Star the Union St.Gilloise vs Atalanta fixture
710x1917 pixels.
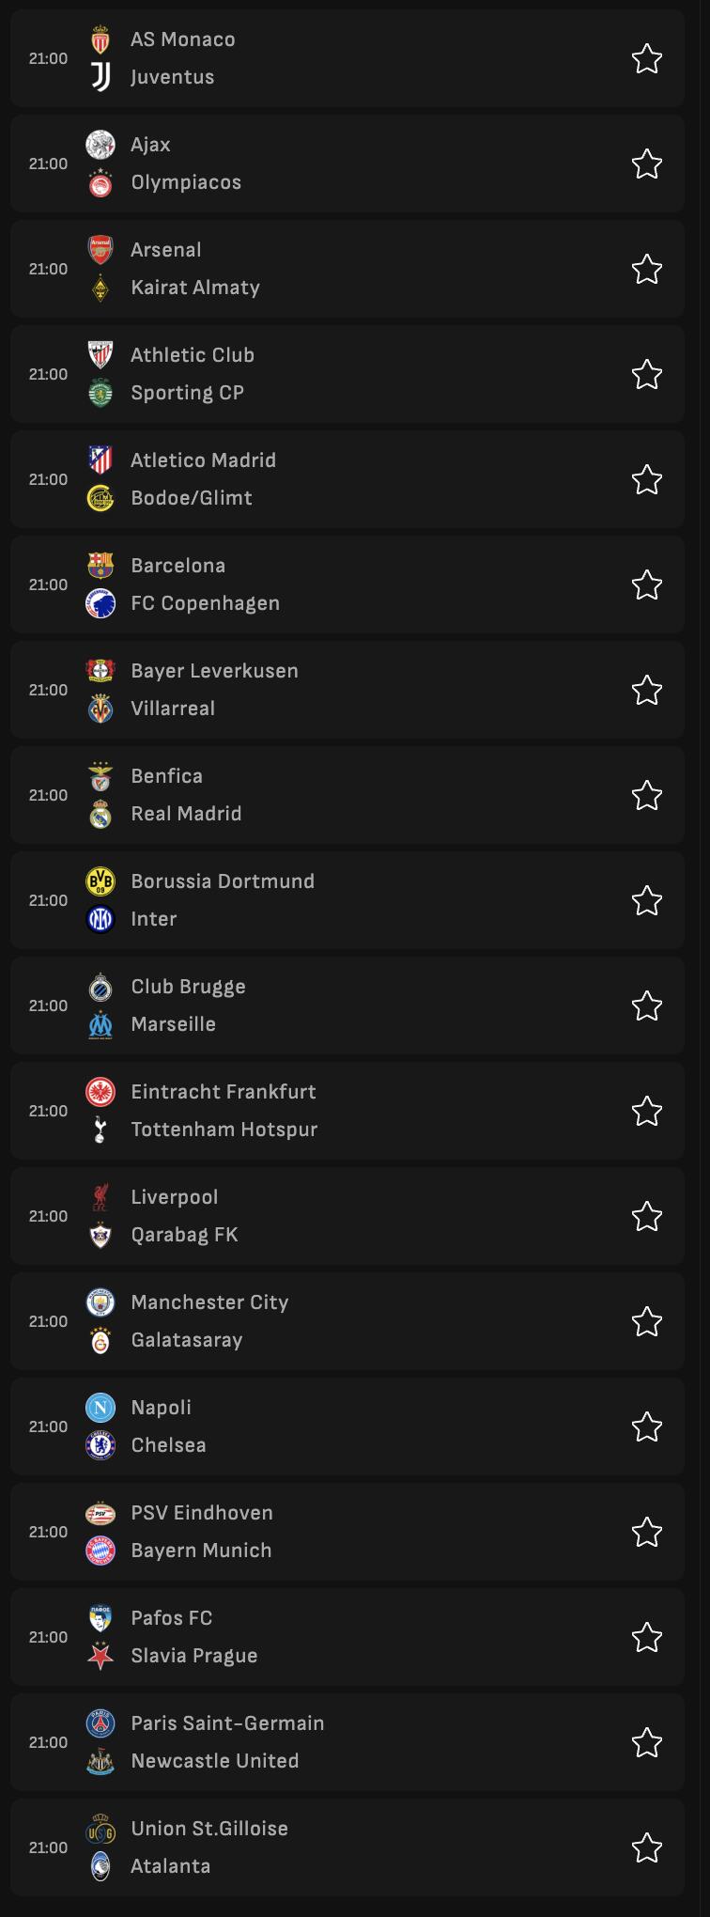[x=647, y=1848]
